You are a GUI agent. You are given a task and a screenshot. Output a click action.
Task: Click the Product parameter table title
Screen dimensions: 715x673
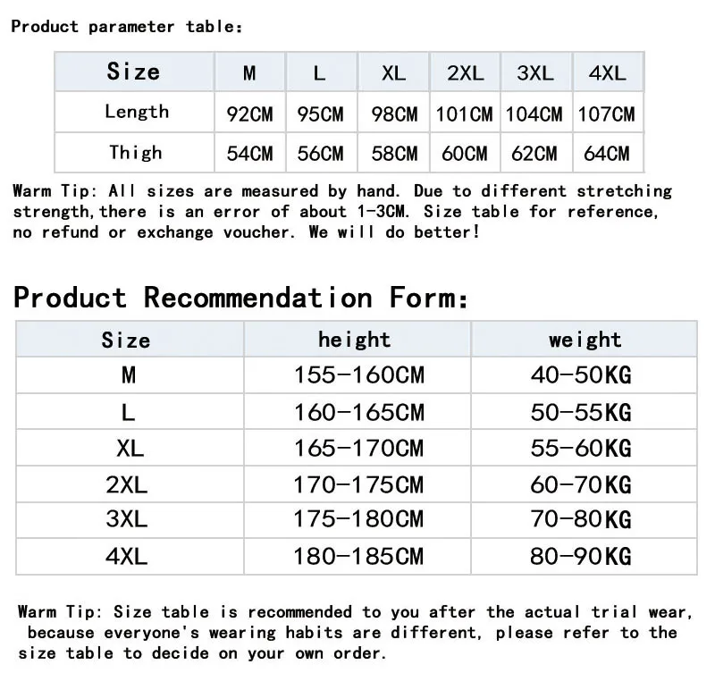coord(127,27)
